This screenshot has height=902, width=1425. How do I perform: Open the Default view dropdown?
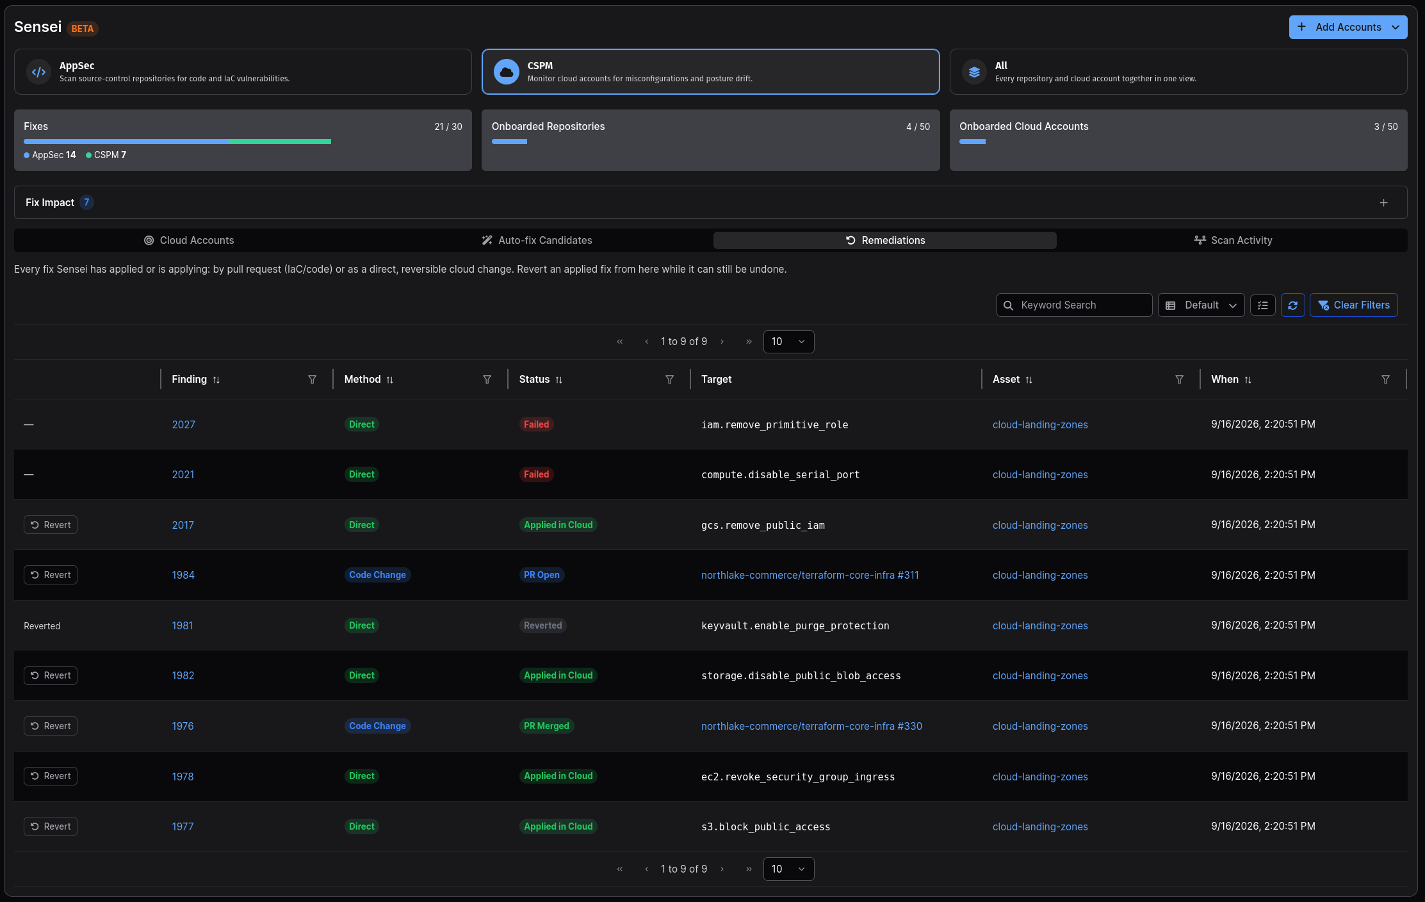point(1201,305)
